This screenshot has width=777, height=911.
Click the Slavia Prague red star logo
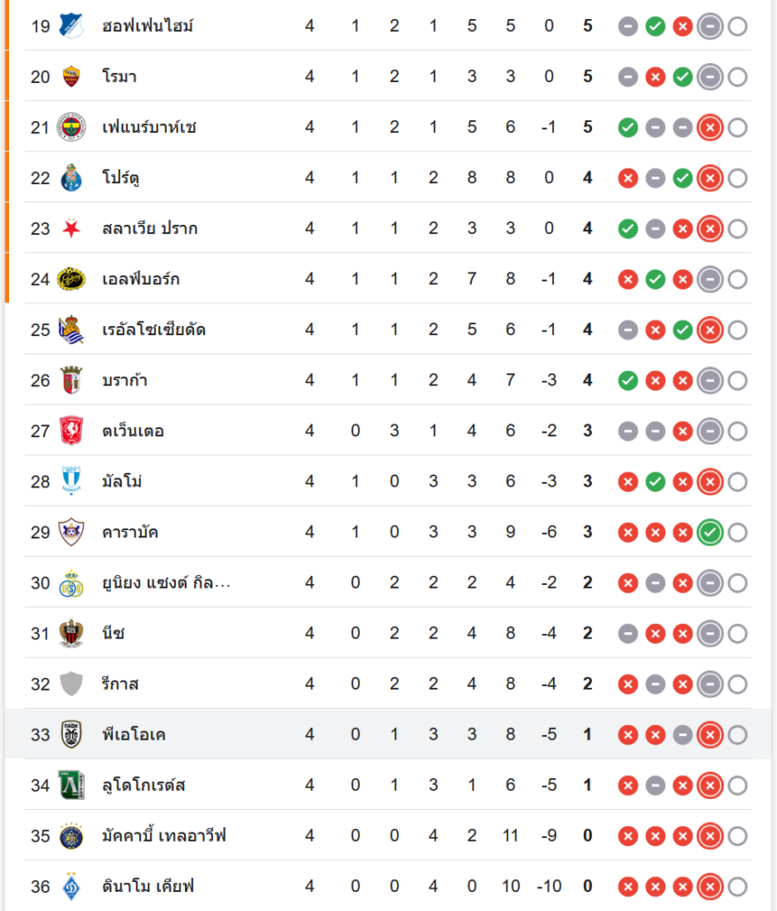(x=71, y=229)
